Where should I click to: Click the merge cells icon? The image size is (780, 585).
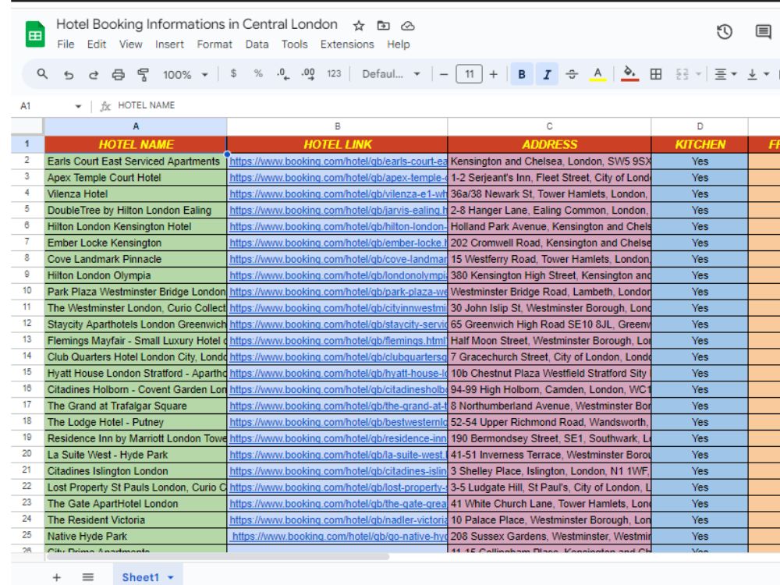[682, 74]
